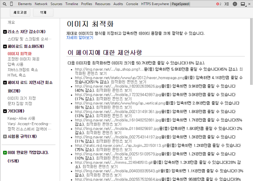View optimized content for sp_vertical.png

pyautogui.click(x=114, y=107)
